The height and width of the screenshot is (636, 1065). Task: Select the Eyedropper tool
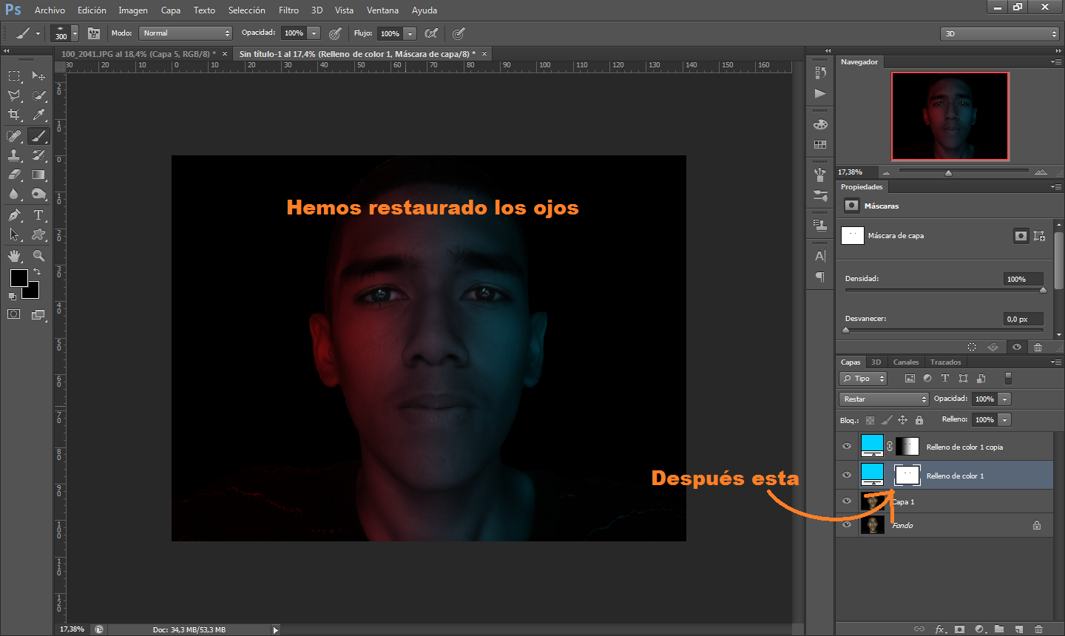coord(38,115)
